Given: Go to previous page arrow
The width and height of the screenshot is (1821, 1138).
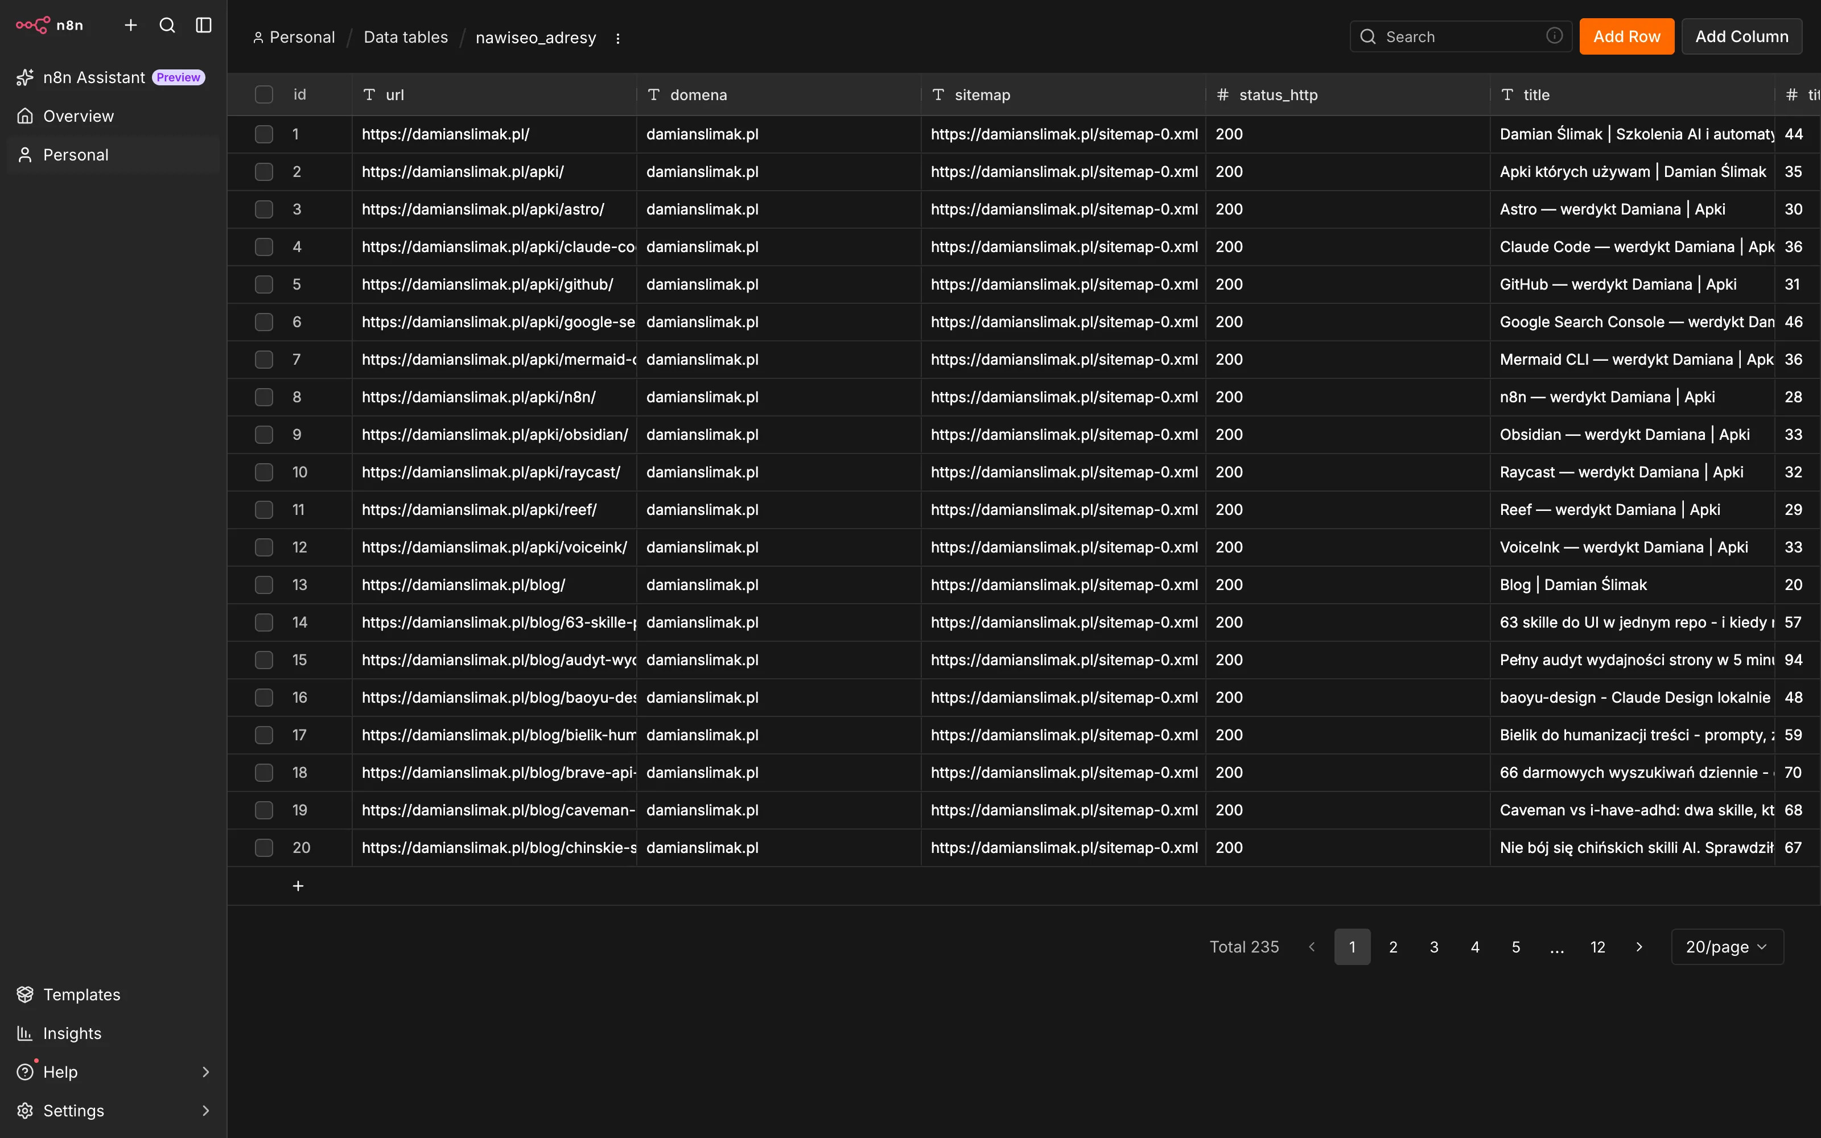Looking at the screenshot, I should [1312, 947].
